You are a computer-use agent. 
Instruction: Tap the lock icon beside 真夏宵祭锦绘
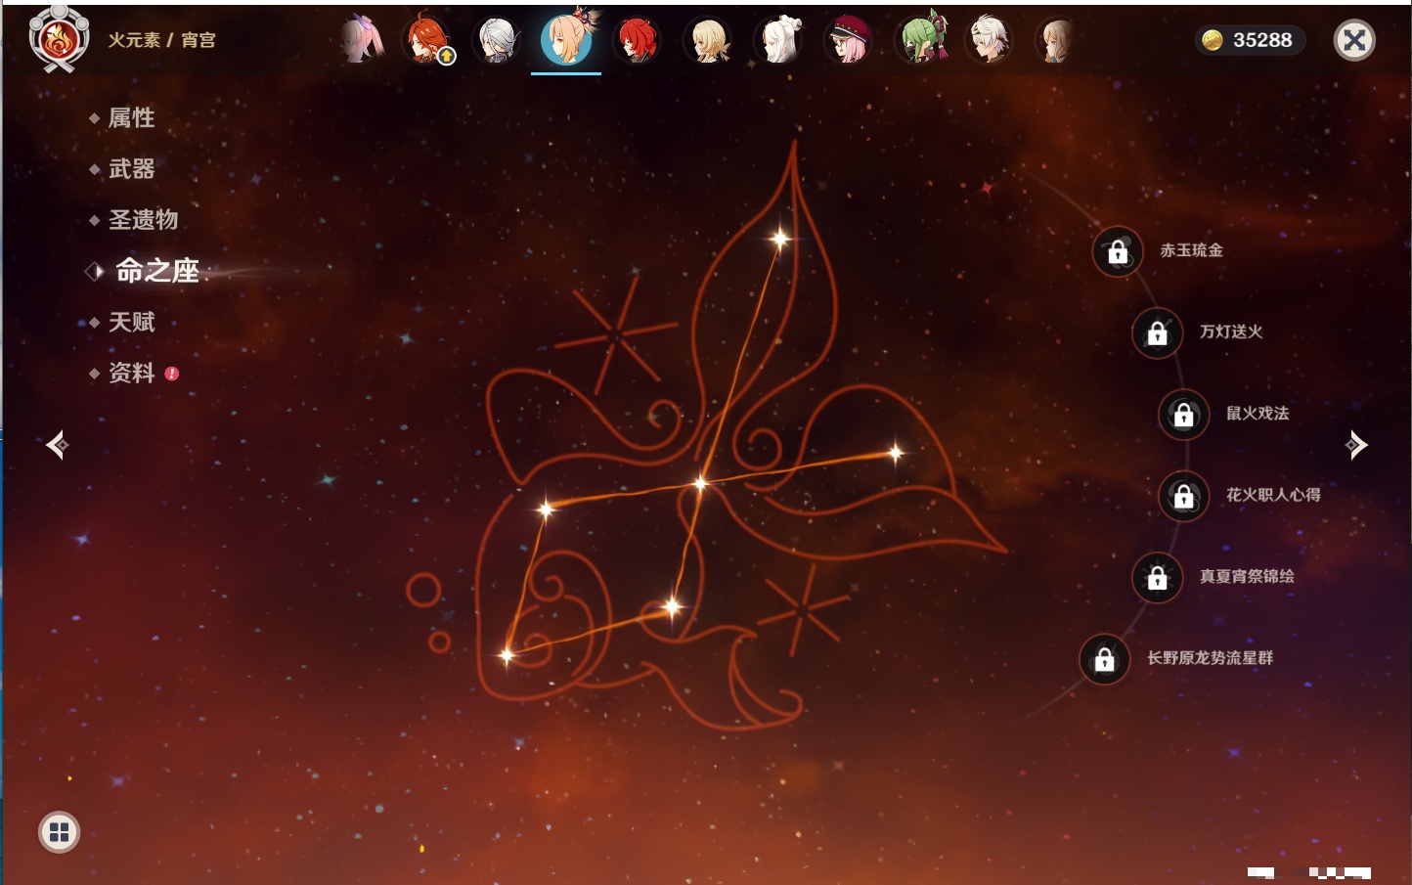(x=1158, y=578)
